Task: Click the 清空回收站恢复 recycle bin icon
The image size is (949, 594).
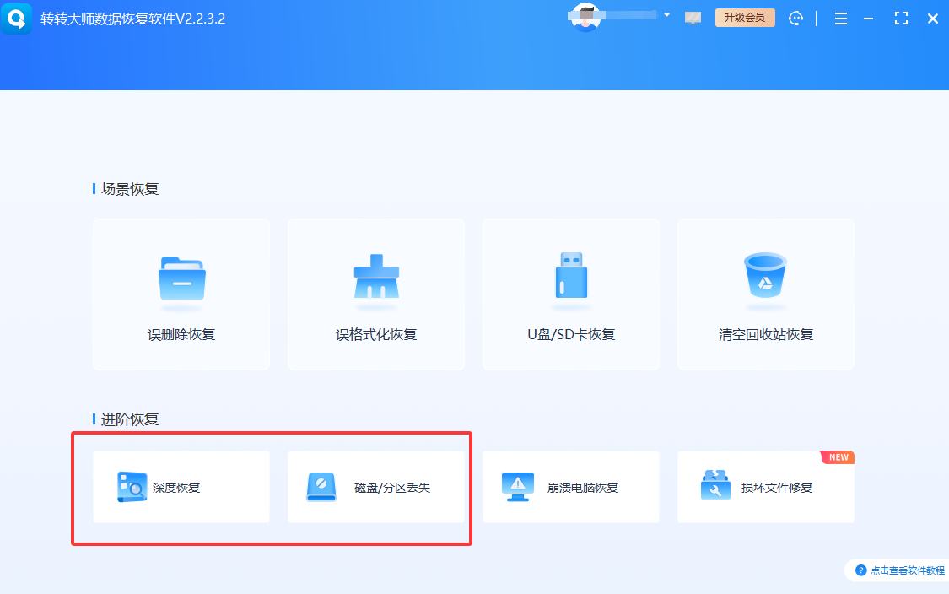Action: (x=765, y=275)
